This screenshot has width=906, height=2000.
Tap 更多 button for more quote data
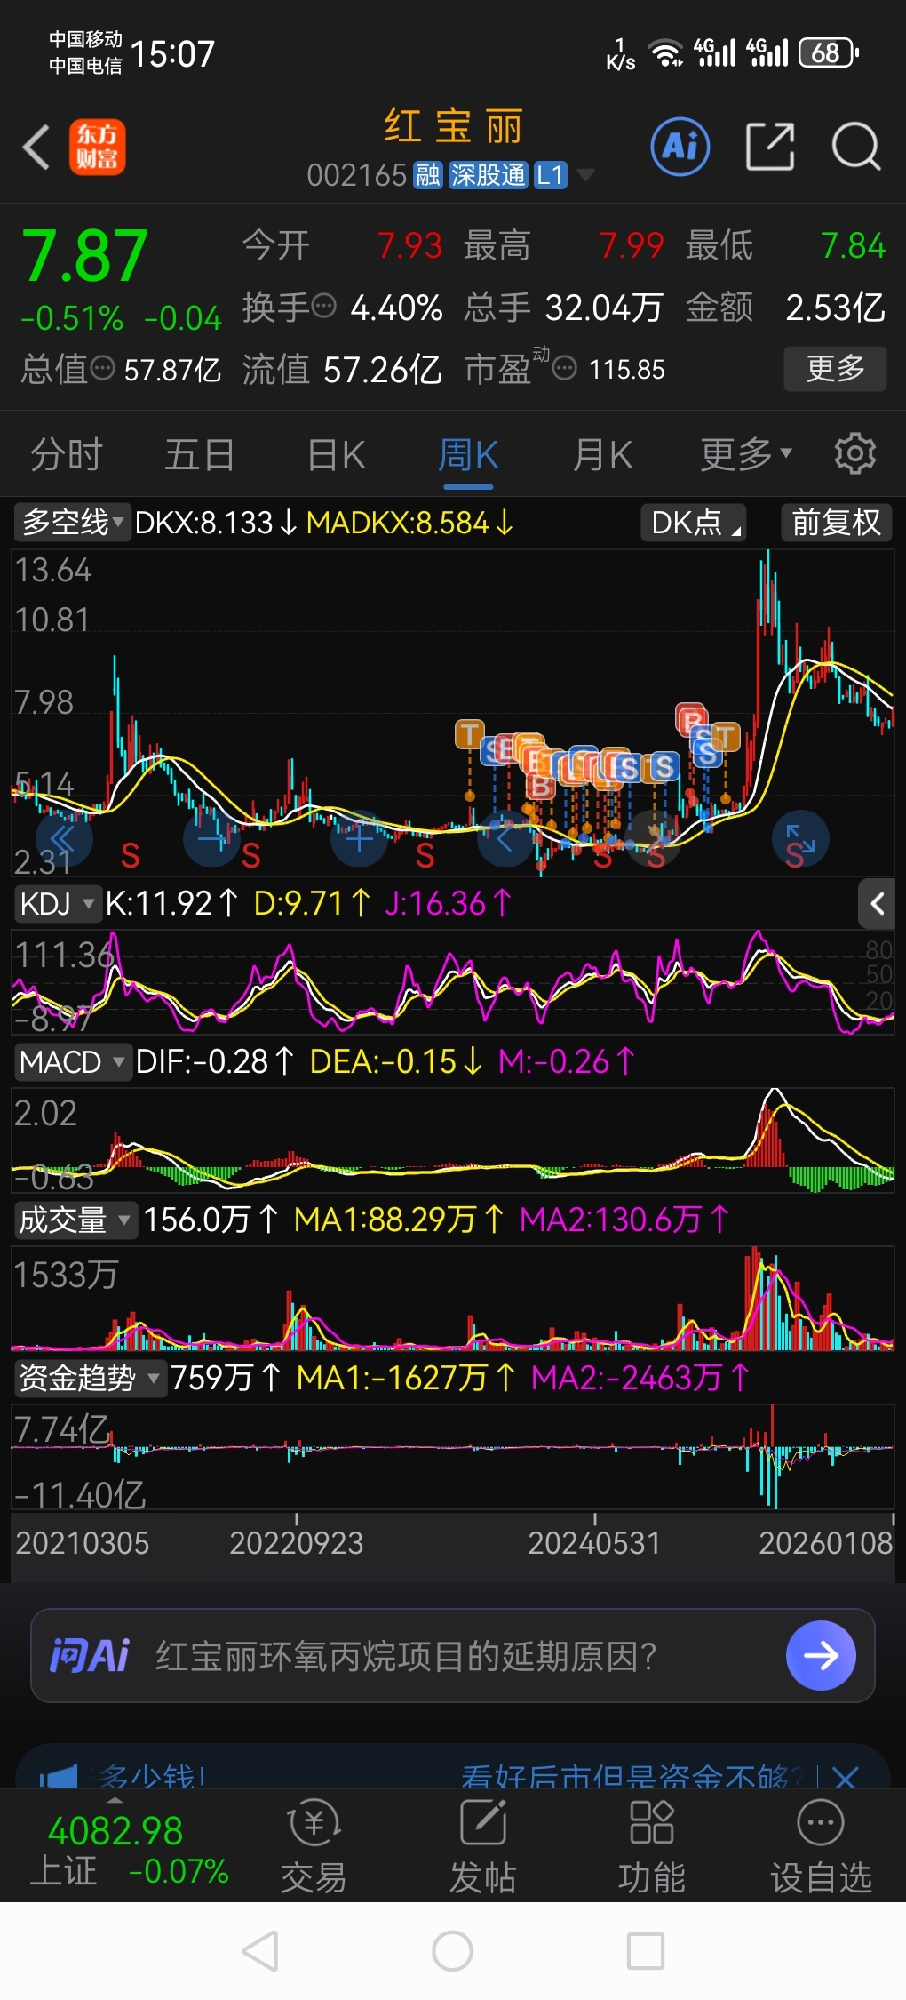835,368
